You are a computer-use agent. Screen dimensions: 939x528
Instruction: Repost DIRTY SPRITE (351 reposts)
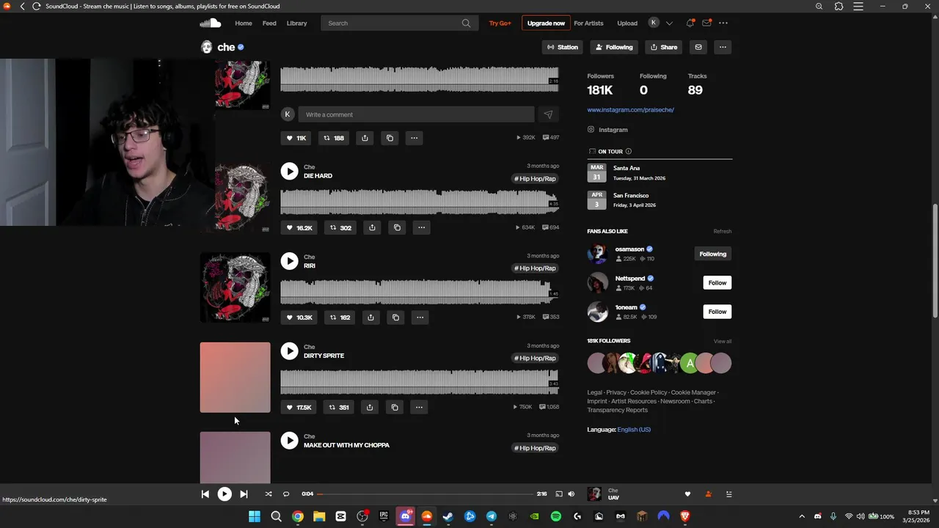339,407
